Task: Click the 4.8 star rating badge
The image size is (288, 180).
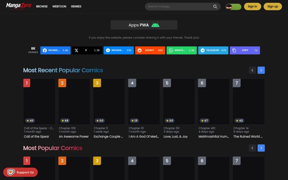Action: click(x=65, y=120)
